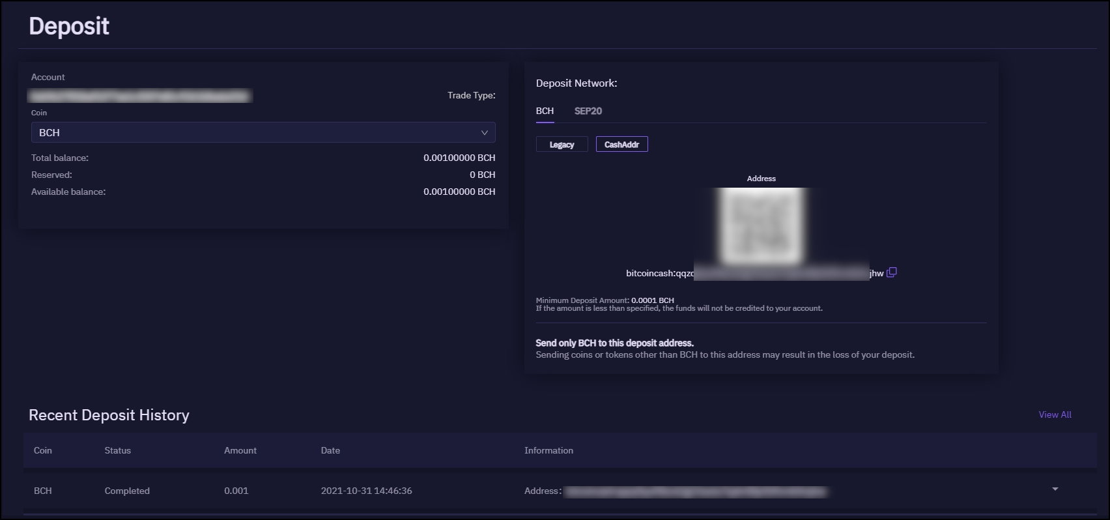The width and height of the screenshot is (1110, 520).
Task: Click the blurred account identifier
Action: click(140, 96)
